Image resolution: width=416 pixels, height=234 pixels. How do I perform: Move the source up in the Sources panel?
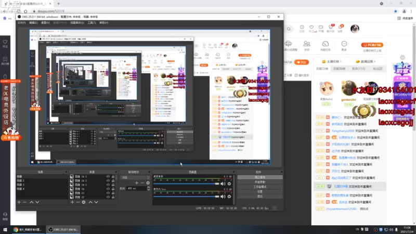pos(90,202)
